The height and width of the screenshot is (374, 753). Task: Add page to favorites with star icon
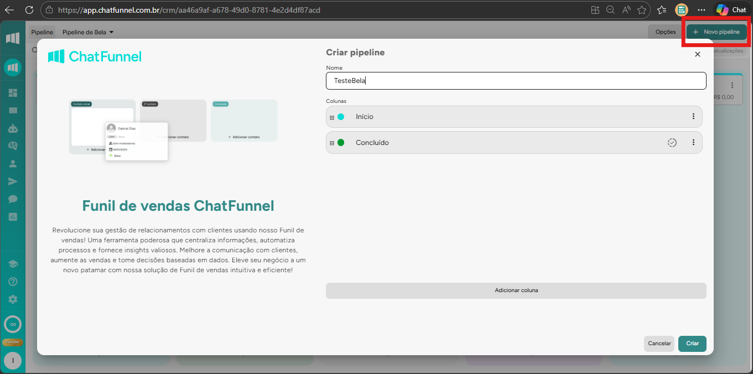pos(642,10)
